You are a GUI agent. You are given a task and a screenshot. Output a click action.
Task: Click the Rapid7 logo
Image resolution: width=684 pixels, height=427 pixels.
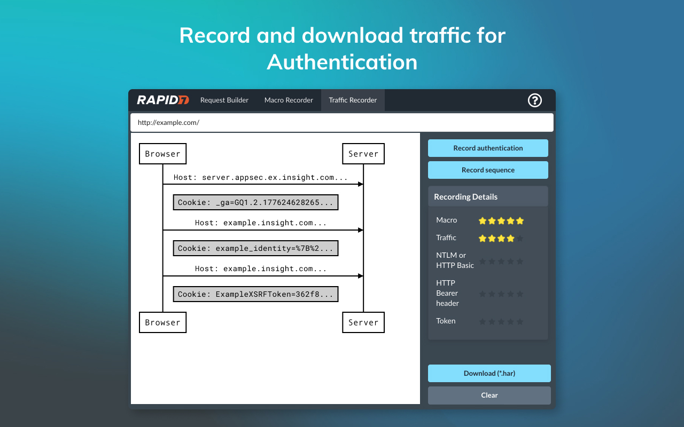coord(162,100)
